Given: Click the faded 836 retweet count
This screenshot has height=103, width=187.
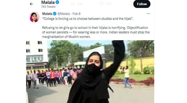Looking at the screenshot, I should click(x=80, y=4).
